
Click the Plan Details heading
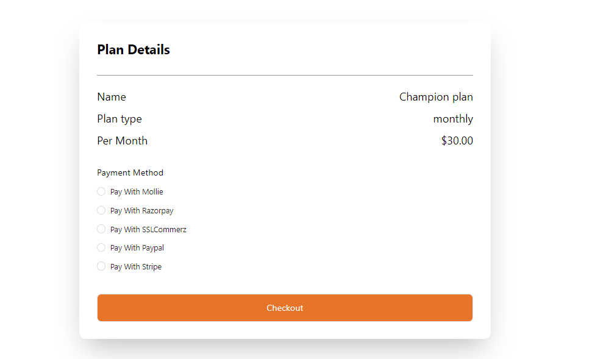point(134,50)
